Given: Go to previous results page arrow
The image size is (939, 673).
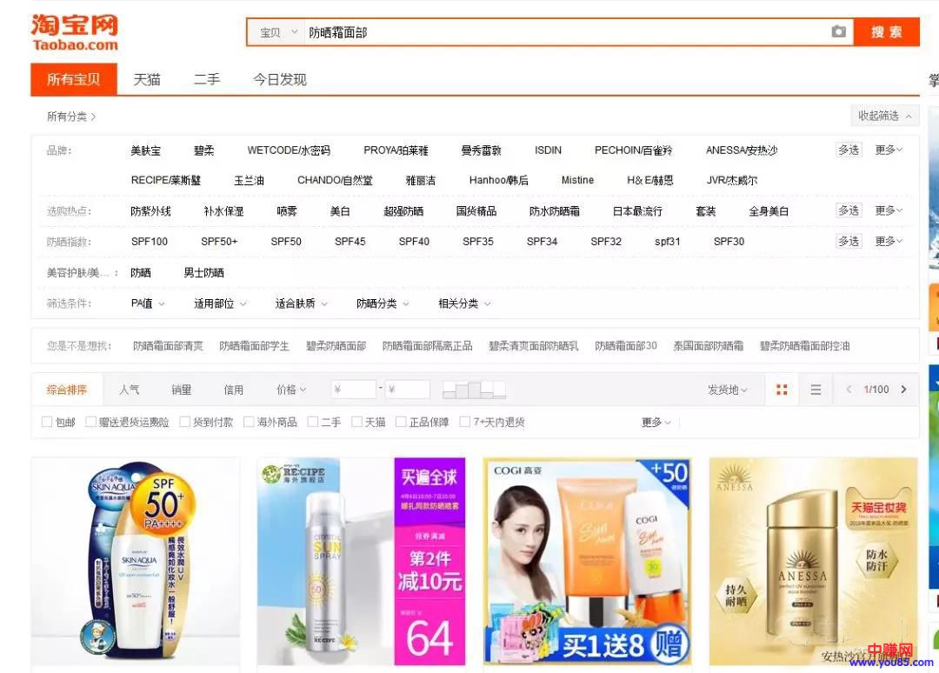Looking at the screenshot, I should click(849, 390).
